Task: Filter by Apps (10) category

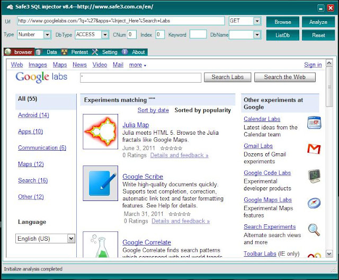Action: tap(31, 132)
